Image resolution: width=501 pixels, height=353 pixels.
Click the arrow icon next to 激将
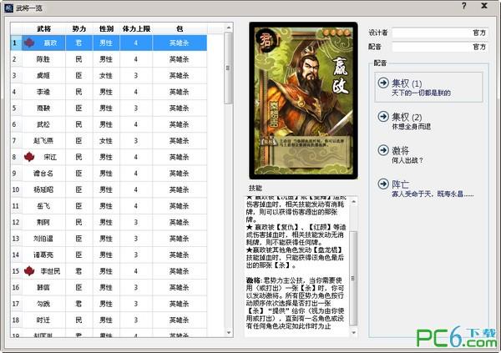pos(383,150)
